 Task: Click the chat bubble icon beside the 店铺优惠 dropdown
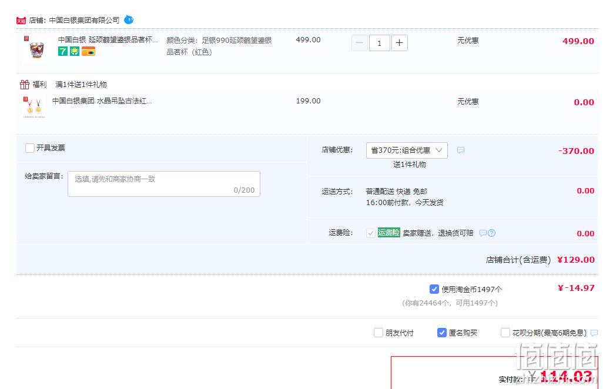pyautogui.click(x=461, y=150)
